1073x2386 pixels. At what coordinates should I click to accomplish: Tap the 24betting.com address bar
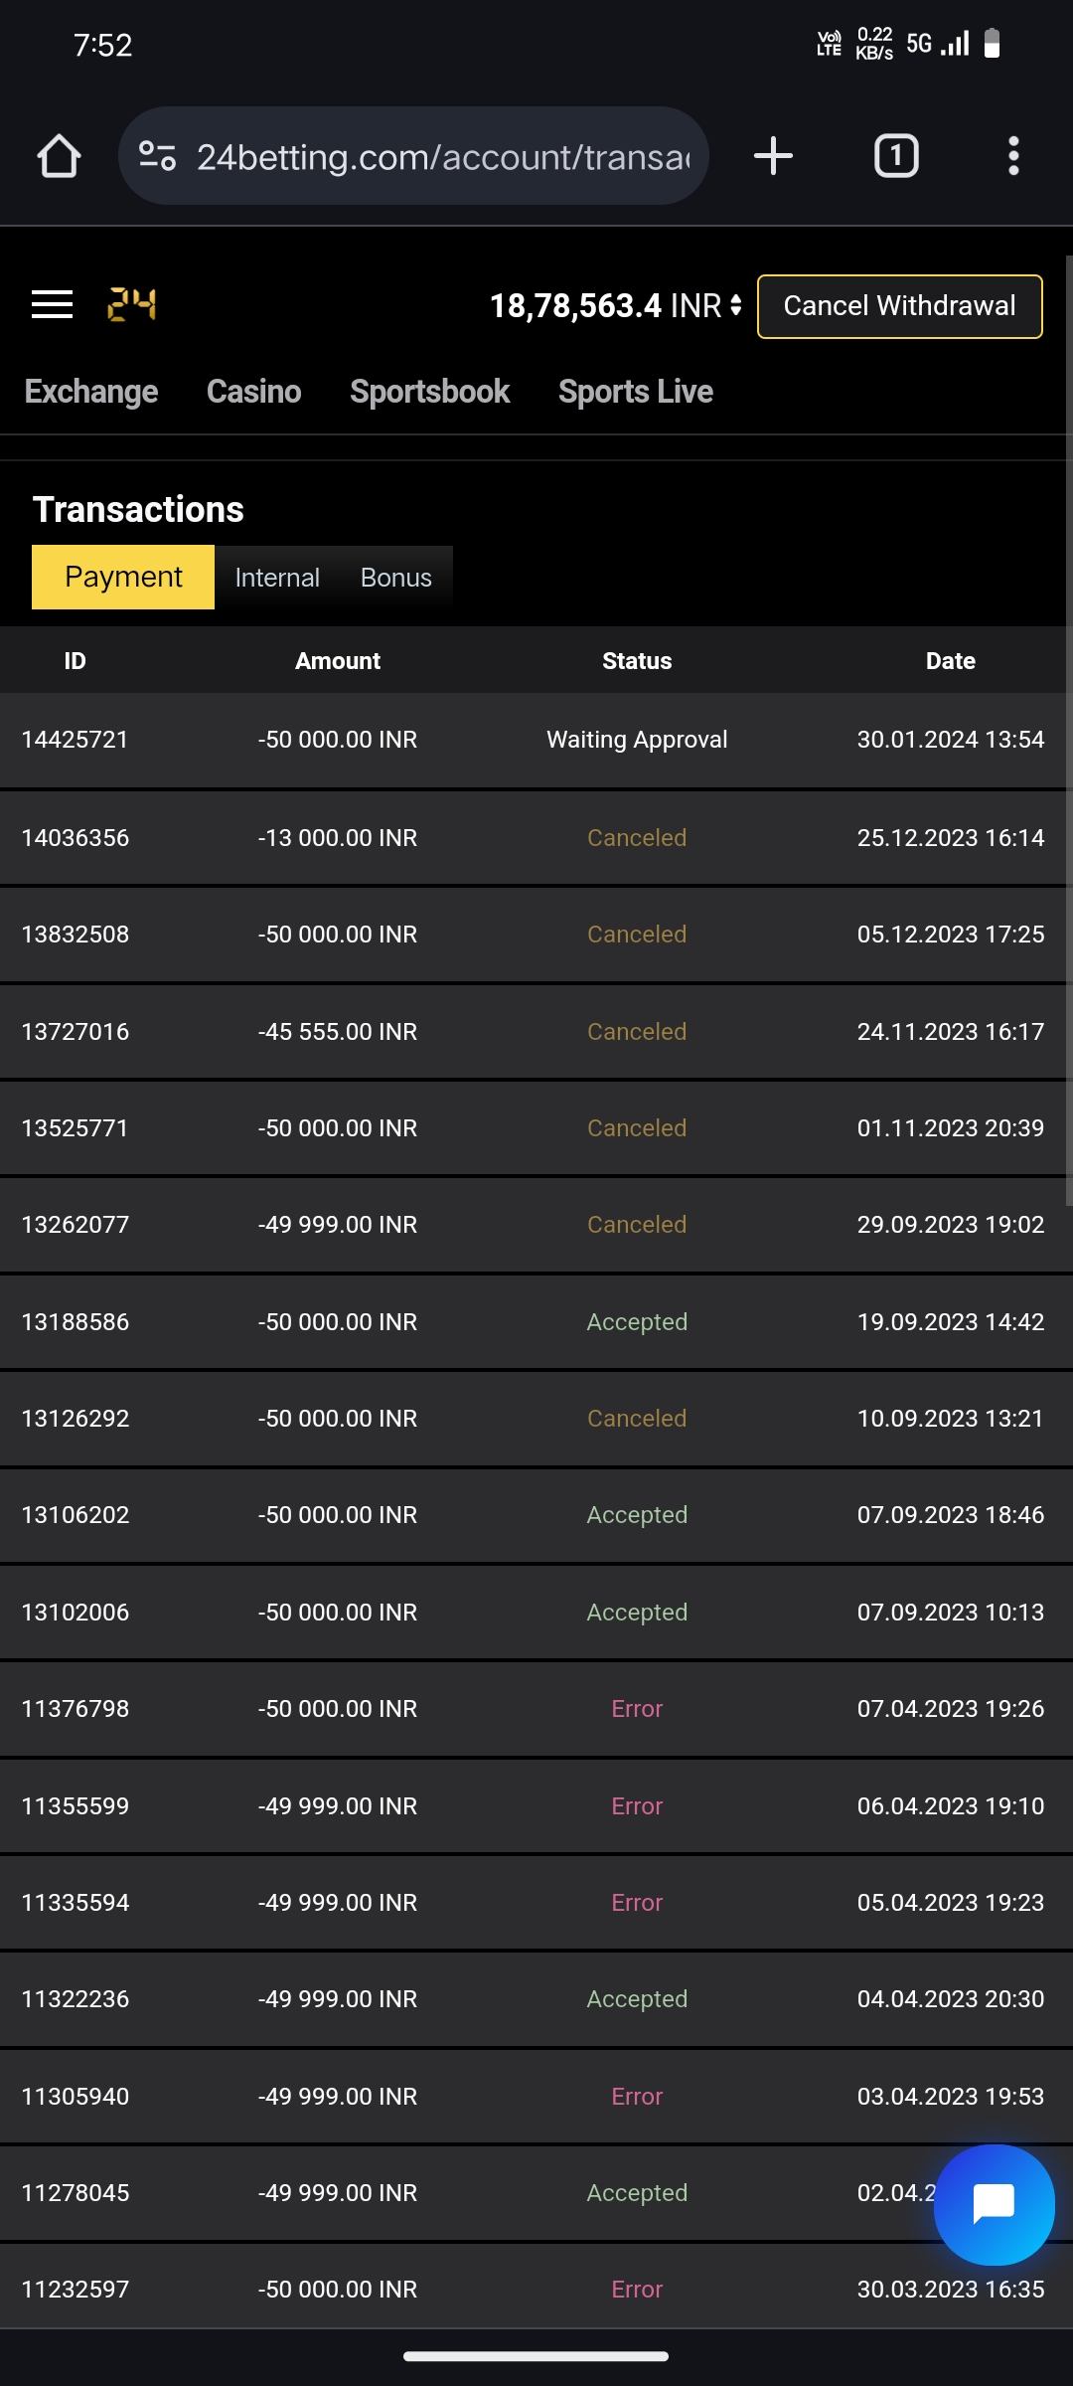coord(442,157)
